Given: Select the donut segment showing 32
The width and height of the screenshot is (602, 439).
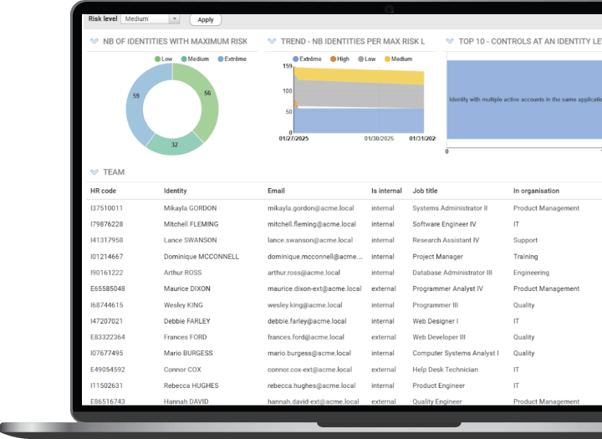Looking at the screenshot, I should pyautogui.click(x=175, y=145).
